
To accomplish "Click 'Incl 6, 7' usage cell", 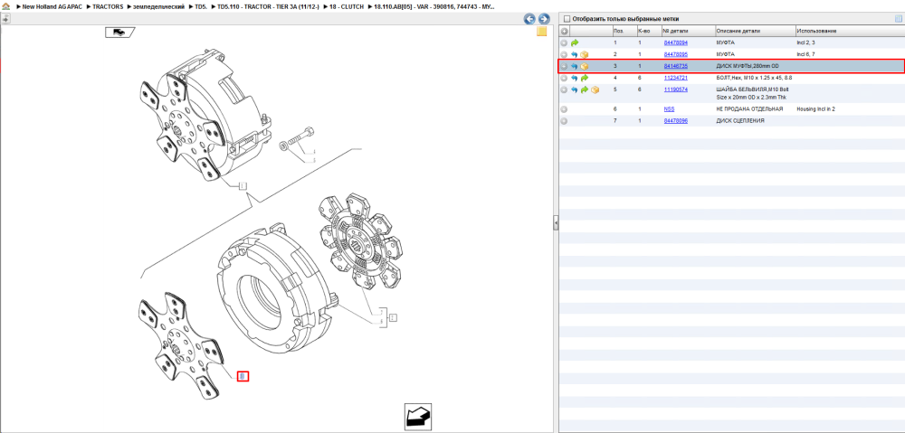I will click(805, 54).
